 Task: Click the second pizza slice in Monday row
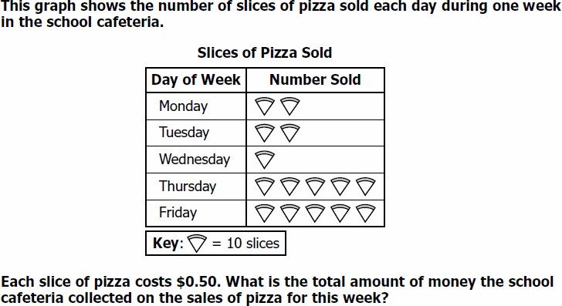[290, 106]
